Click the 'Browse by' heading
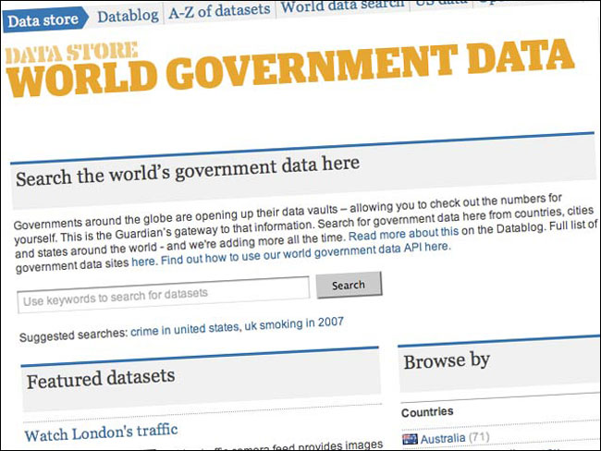This screenshot has height=451, width=601. pos(447,361)
